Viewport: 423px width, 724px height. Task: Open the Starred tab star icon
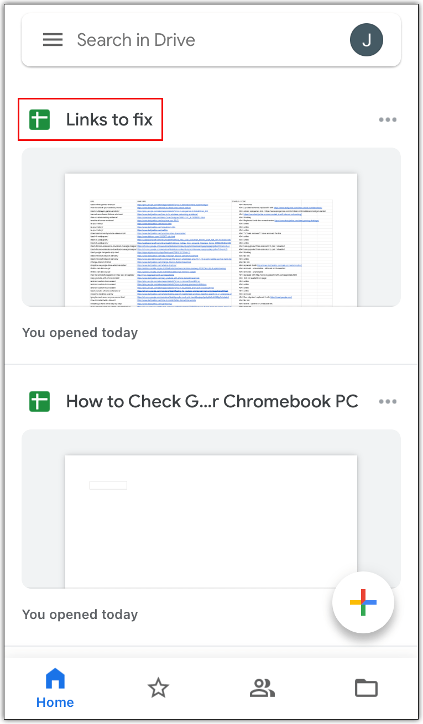click(x=158, y=688)
